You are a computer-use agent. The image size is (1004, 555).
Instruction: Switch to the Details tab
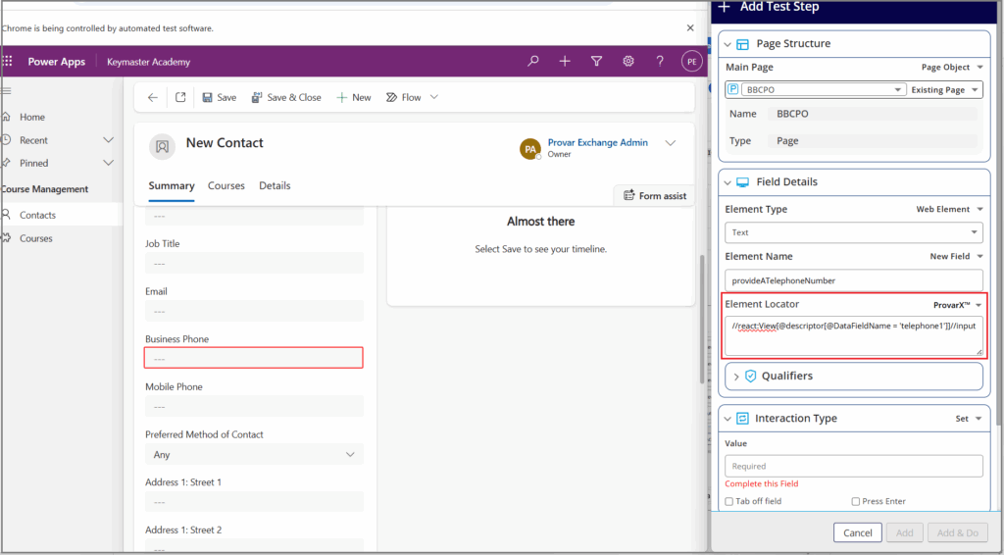[x=275, y=185]
